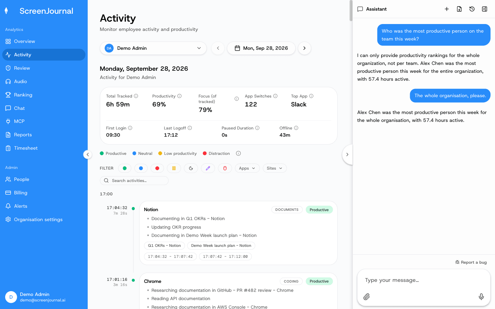
Task: Click the Reports document icon
Action: 8,135
